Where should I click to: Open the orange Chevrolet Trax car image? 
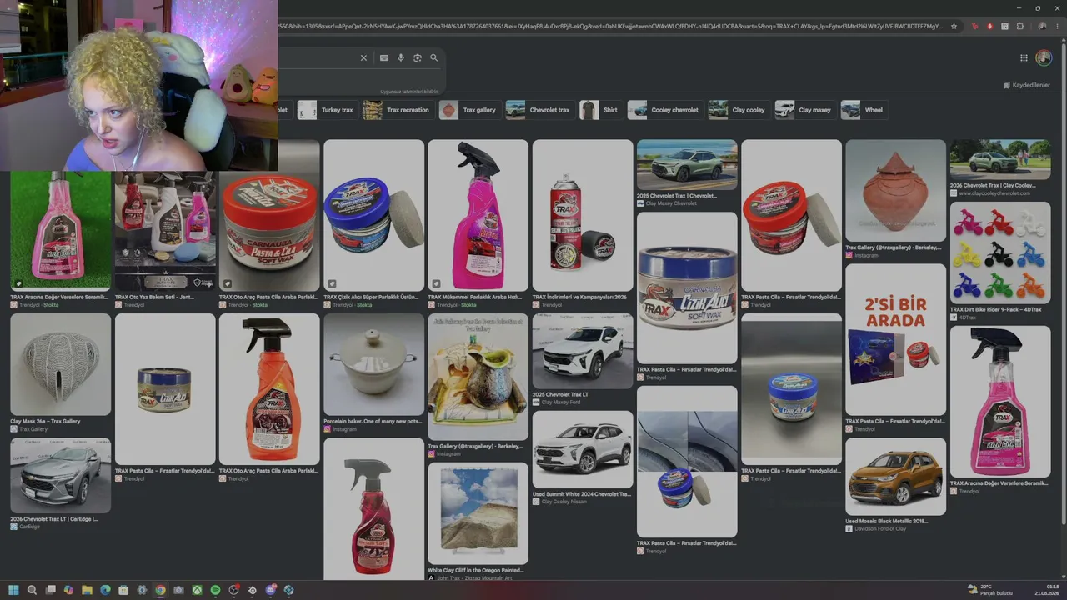895,477
